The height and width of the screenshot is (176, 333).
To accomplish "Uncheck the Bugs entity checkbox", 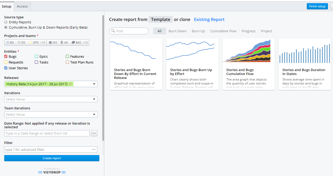I will (x=6, y=56).
